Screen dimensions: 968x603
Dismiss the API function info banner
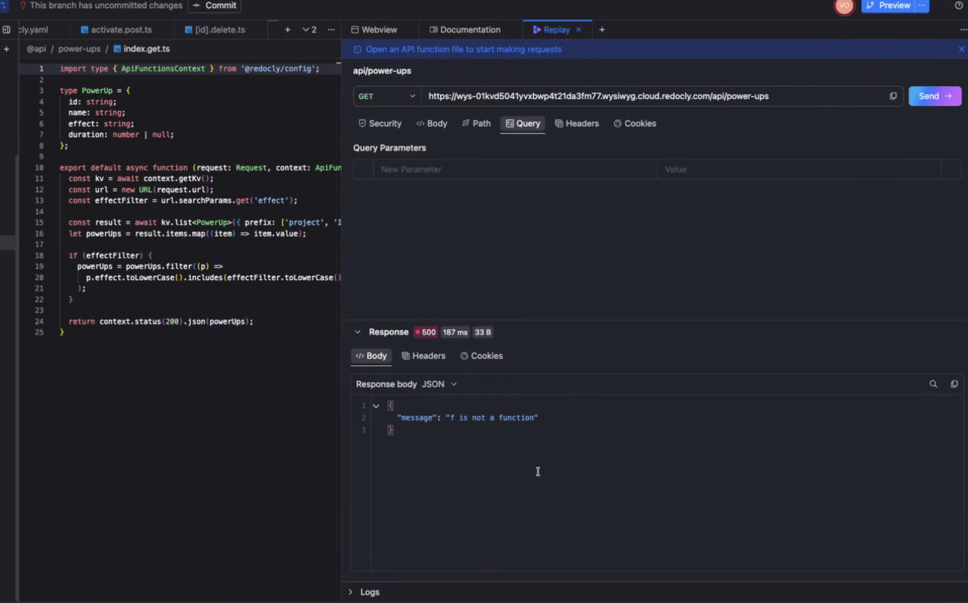point(961,49)
